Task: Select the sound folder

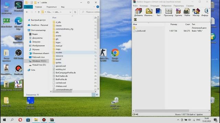Action: click(x=58, y=59)
